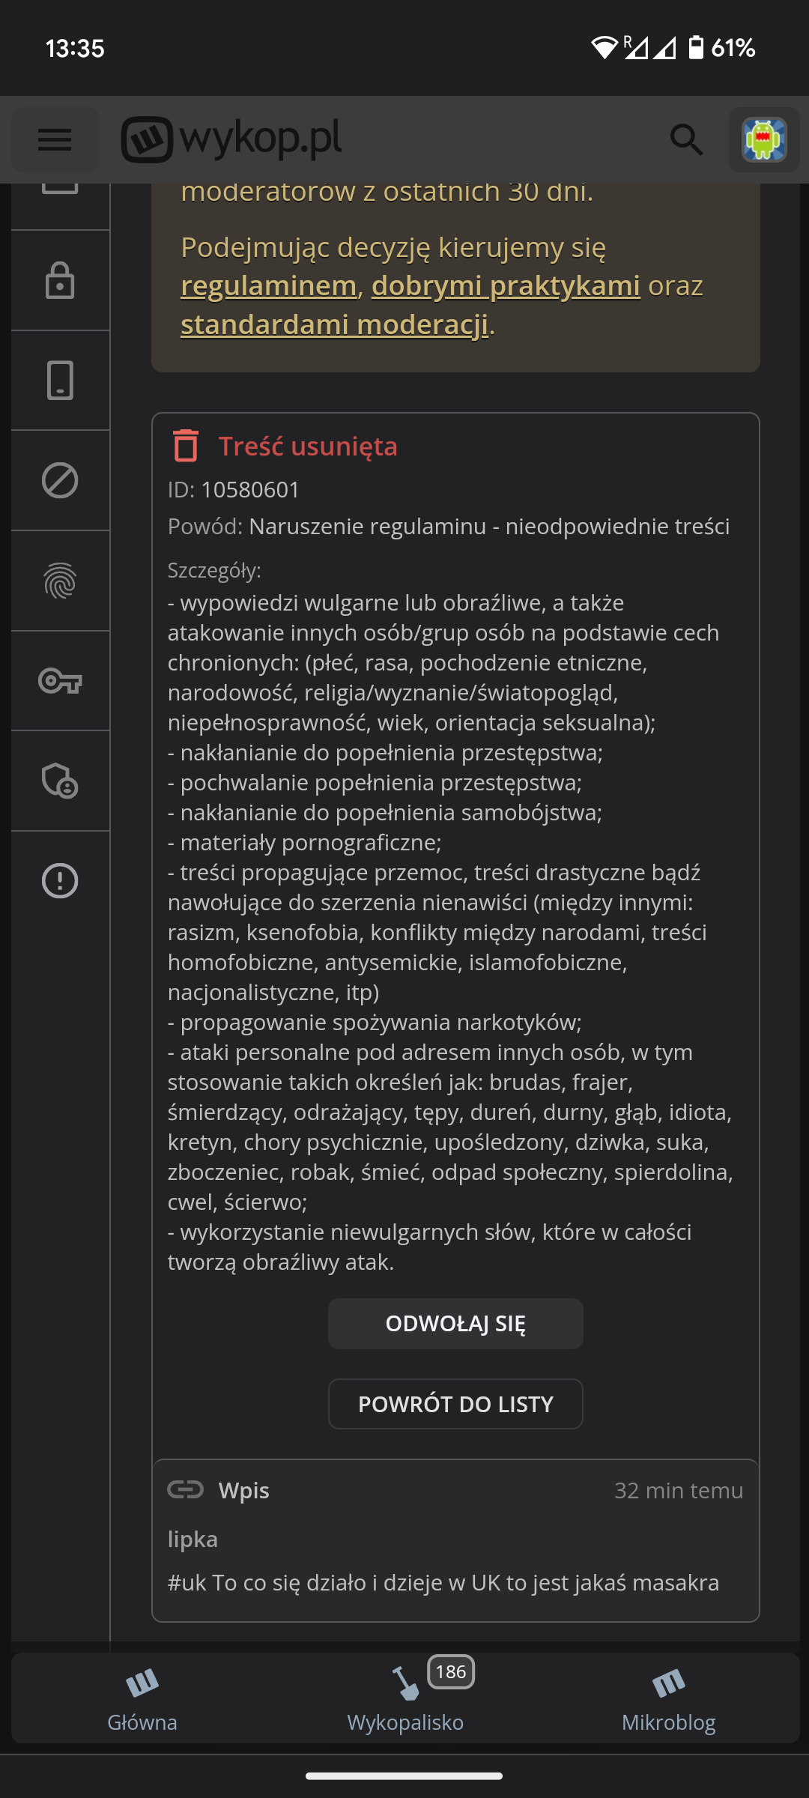Open the Wpis entry link icon
This screenshot has width=809, height=1798.
[185, 1489]
